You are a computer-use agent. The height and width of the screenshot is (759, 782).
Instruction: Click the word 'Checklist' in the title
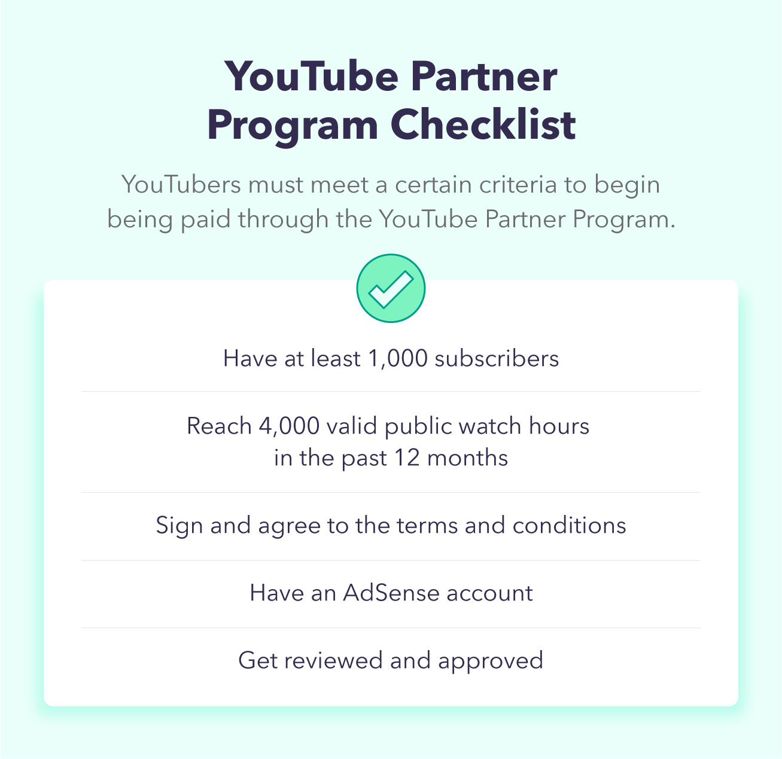(x=483, y=124)
